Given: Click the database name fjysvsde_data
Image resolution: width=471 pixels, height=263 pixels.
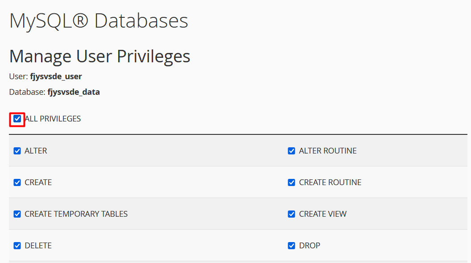Looking at the screenshot, I should coord(73,93).
